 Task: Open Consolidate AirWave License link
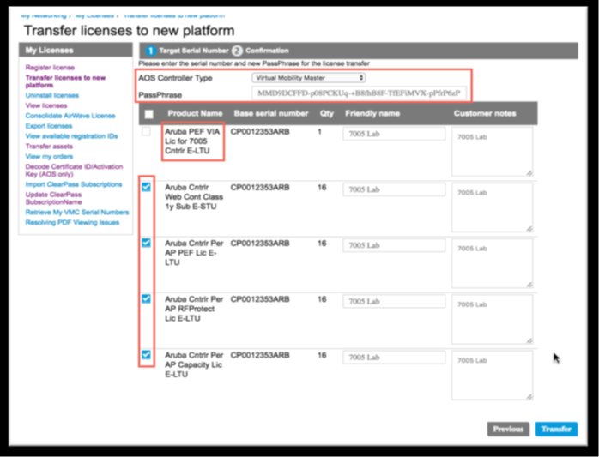coord(70,116)
